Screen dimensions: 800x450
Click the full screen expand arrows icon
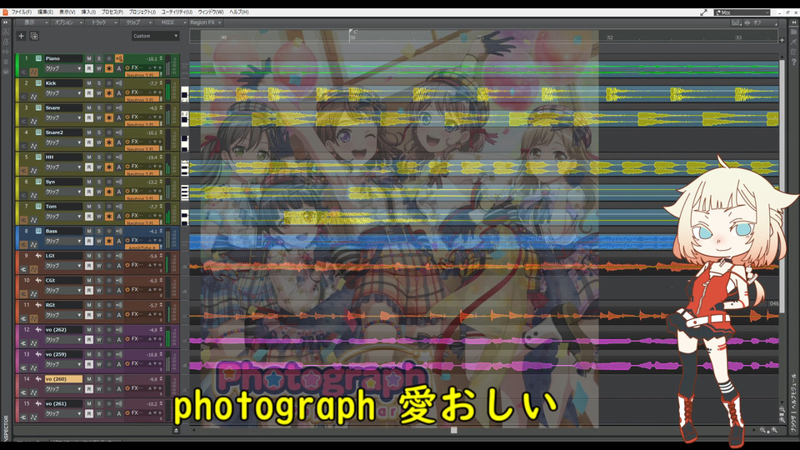[x=703, y=12]
